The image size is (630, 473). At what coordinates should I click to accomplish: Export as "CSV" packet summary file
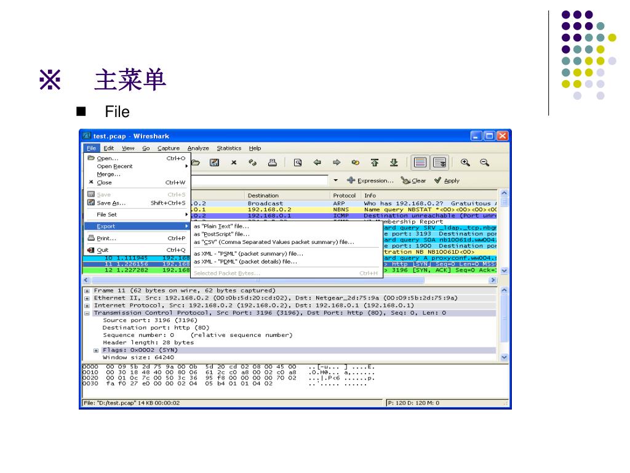pyautogui.click(x=286, y=241)
